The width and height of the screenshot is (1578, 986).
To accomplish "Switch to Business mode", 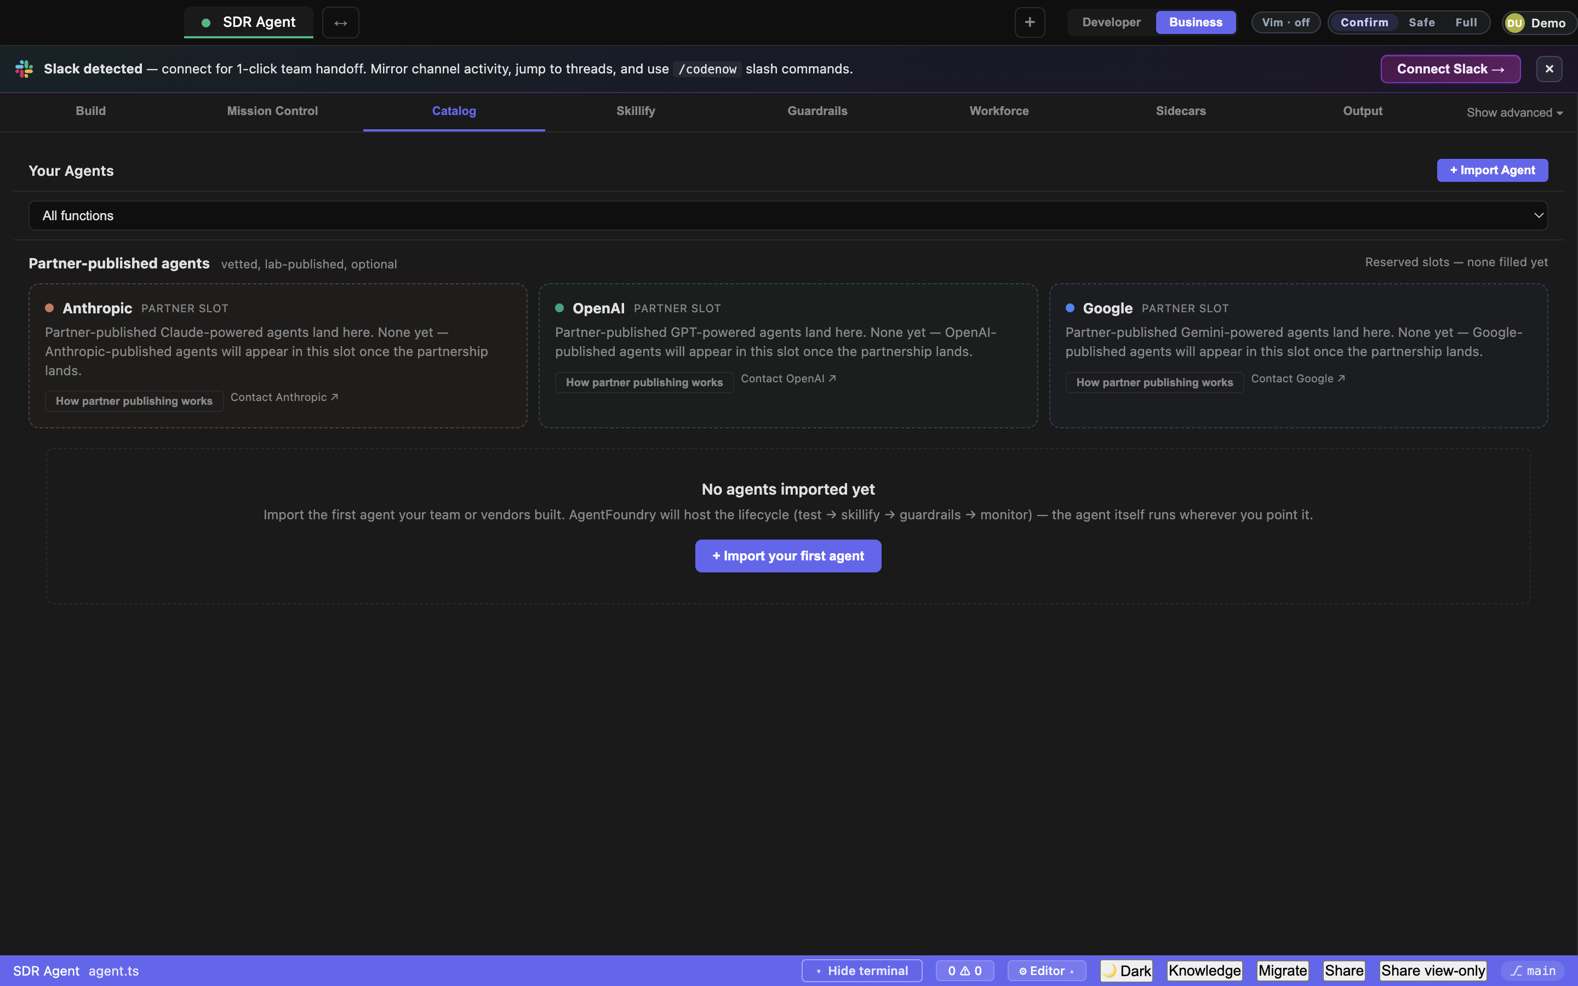I will 1195,22.
